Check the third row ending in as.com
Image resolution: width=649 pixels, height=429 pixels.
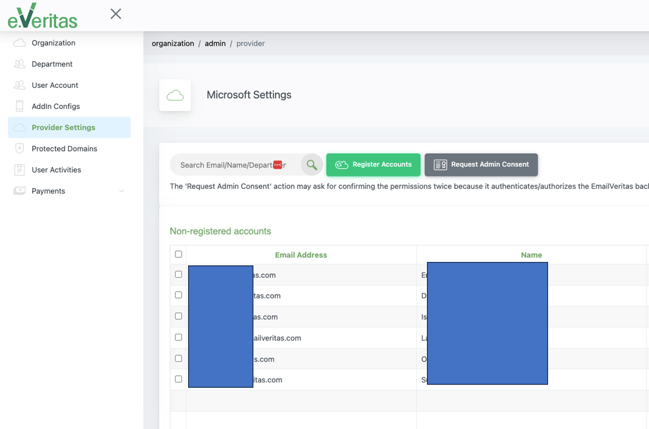(179, 316)
